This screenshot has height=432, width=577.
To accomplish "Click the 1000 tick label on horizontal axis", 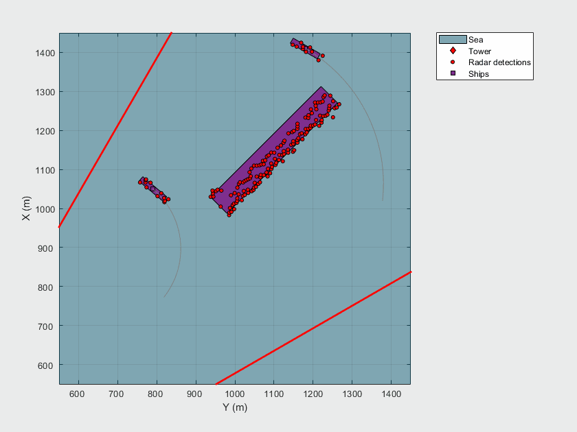I will pyautogui.click(x=235, y=394).
